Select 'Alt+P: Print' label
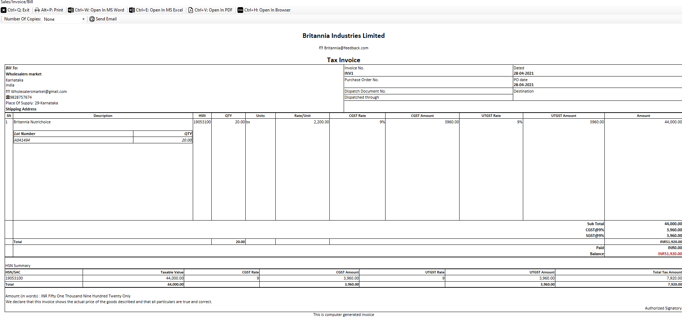The height and width of the screenshot is (336, 682). (52, 10)
